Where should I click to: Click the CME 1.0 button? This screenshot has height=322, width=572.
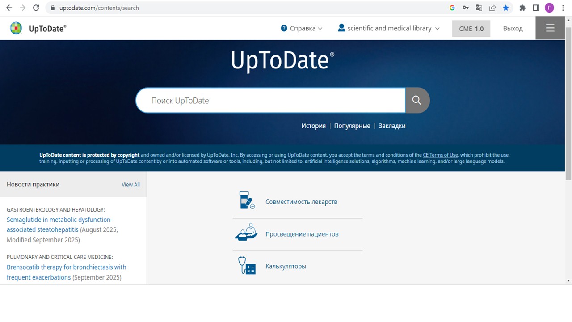pyautogui.click(x=471, y=28)
